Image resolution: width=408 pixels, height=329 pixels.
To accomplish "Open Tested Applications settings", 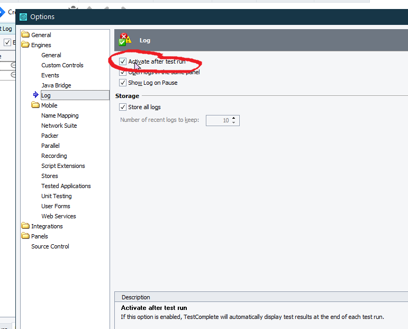I will [66, 186].
